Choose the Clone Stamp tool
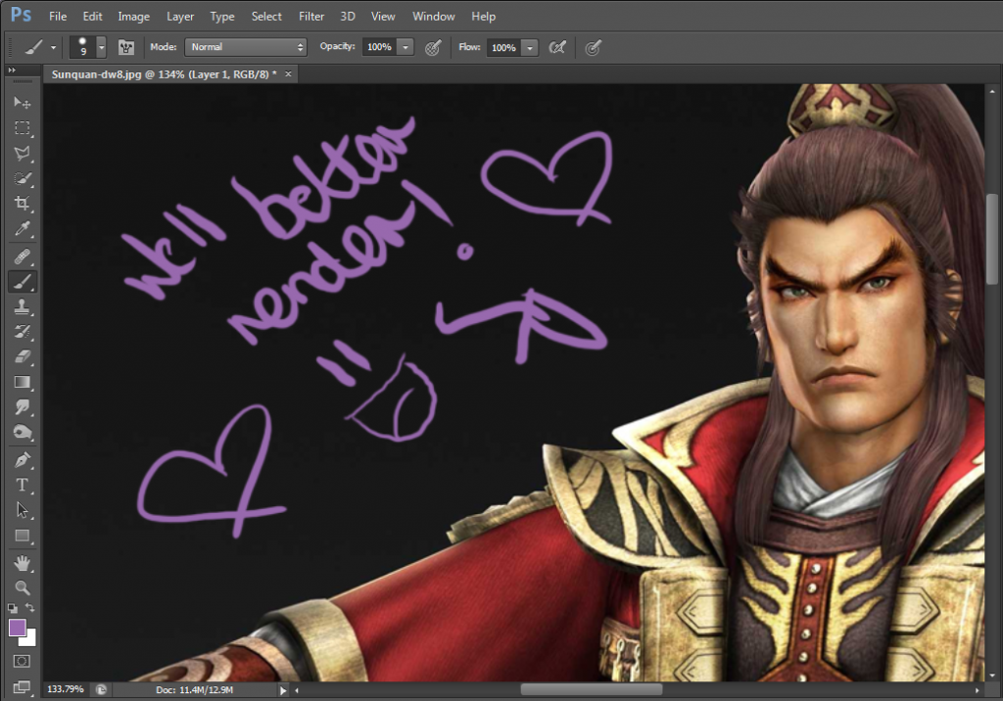This screenshot has height=701, width=1003. click(22, 306)
